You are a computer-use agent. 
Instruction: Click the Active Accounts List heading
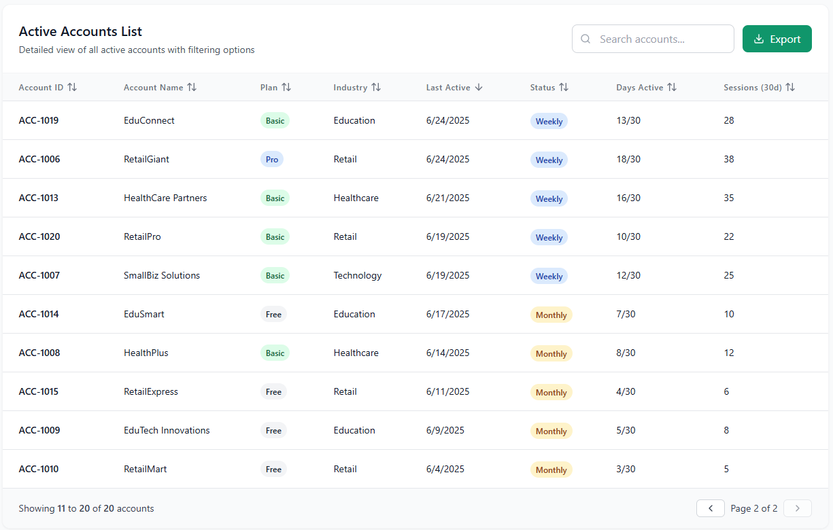click(x=80, y=31)
